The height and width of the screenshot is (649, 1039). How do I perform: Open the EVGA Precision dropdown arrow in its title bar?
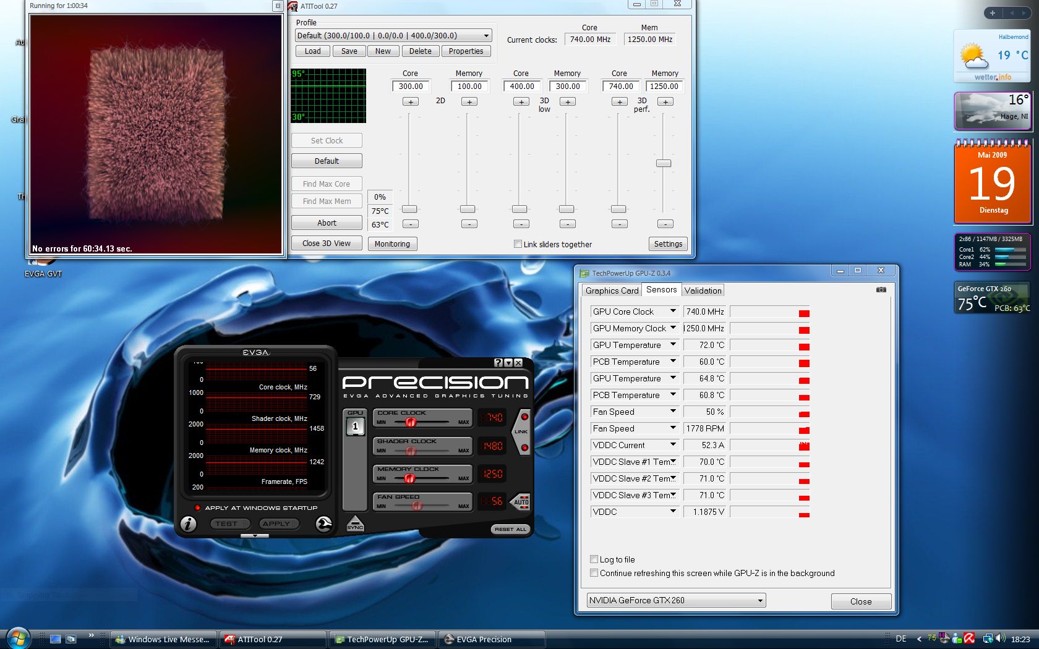tap(508, 363)
